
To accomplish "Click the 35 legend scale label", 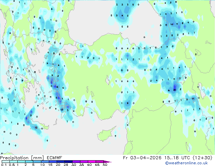I will 81,165.
